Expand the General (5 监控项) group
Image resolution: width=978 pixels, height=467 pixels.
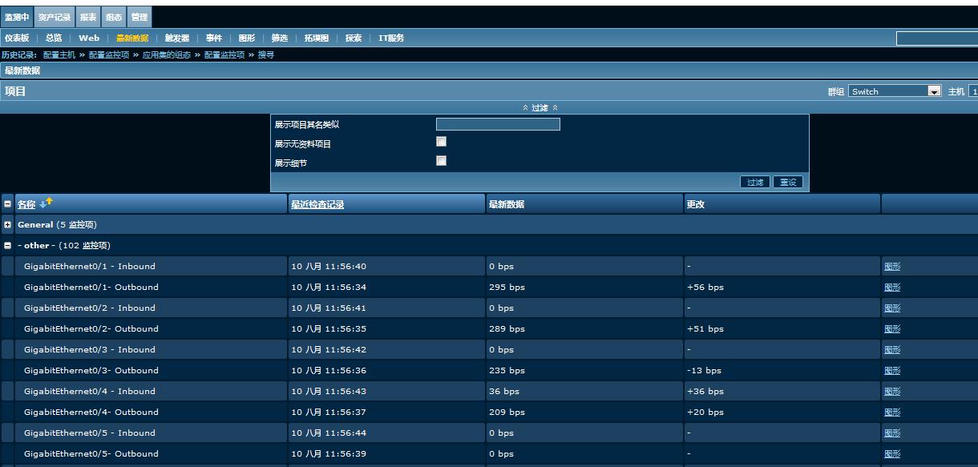click(x=7, y=225)
